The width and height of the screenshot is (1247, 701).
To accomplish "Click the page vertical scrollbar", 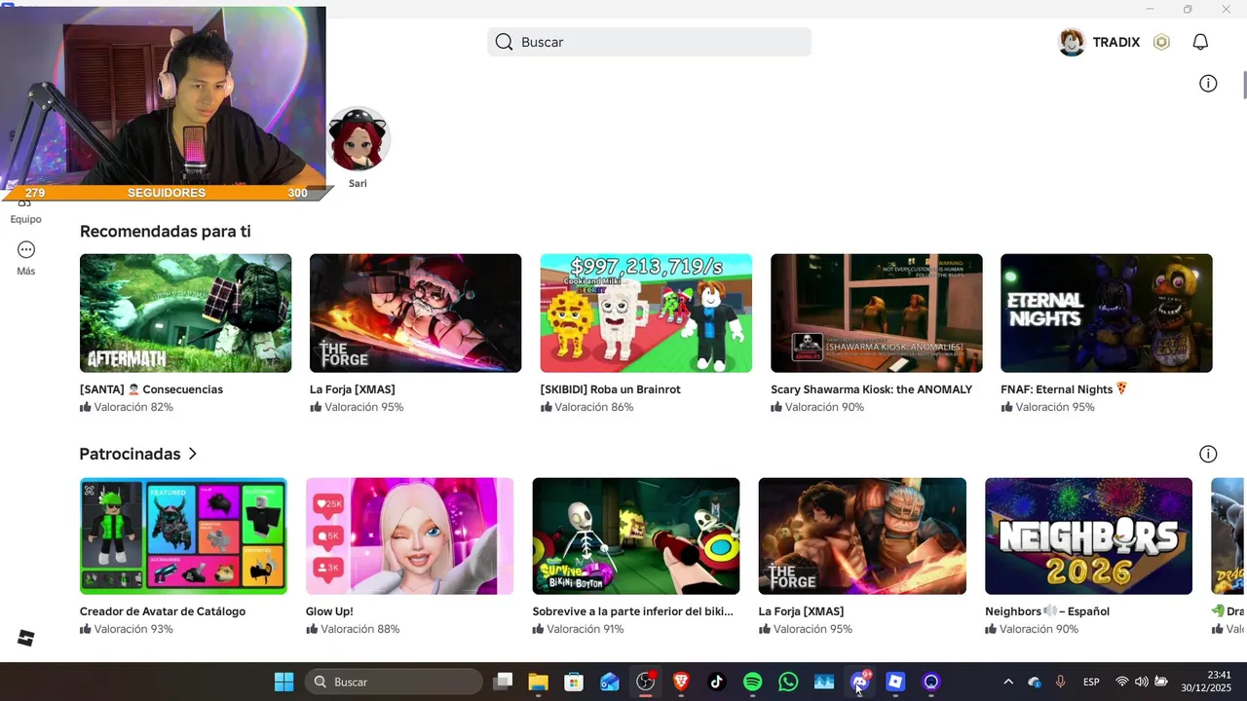I will (1244, 86).
